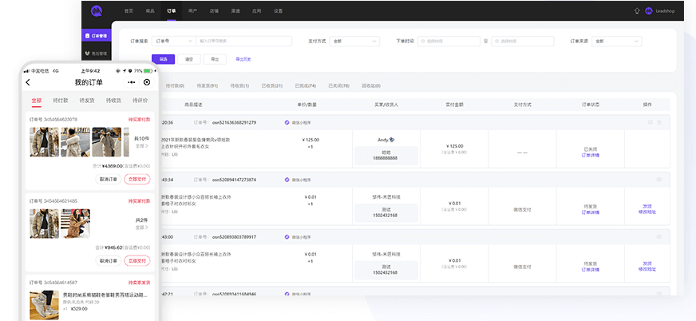Click the header-row icon on order osn520894147273874
This screenshot has height=321, width=696.
[659, 180]
